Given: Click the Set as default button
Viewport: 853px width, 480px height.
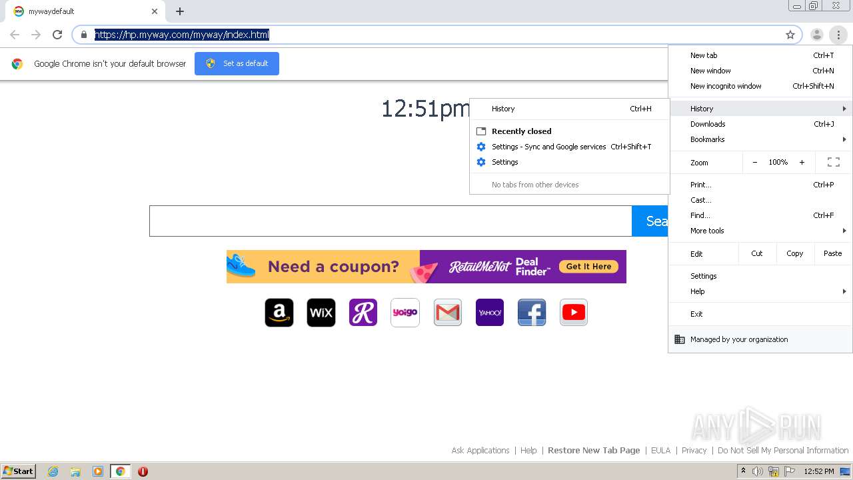Looking at the screenshot, I should 237,63.
